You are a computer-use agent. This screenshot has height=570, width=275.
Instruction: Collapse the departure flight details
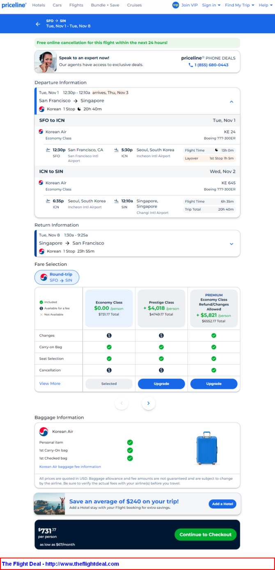[231, 101]
